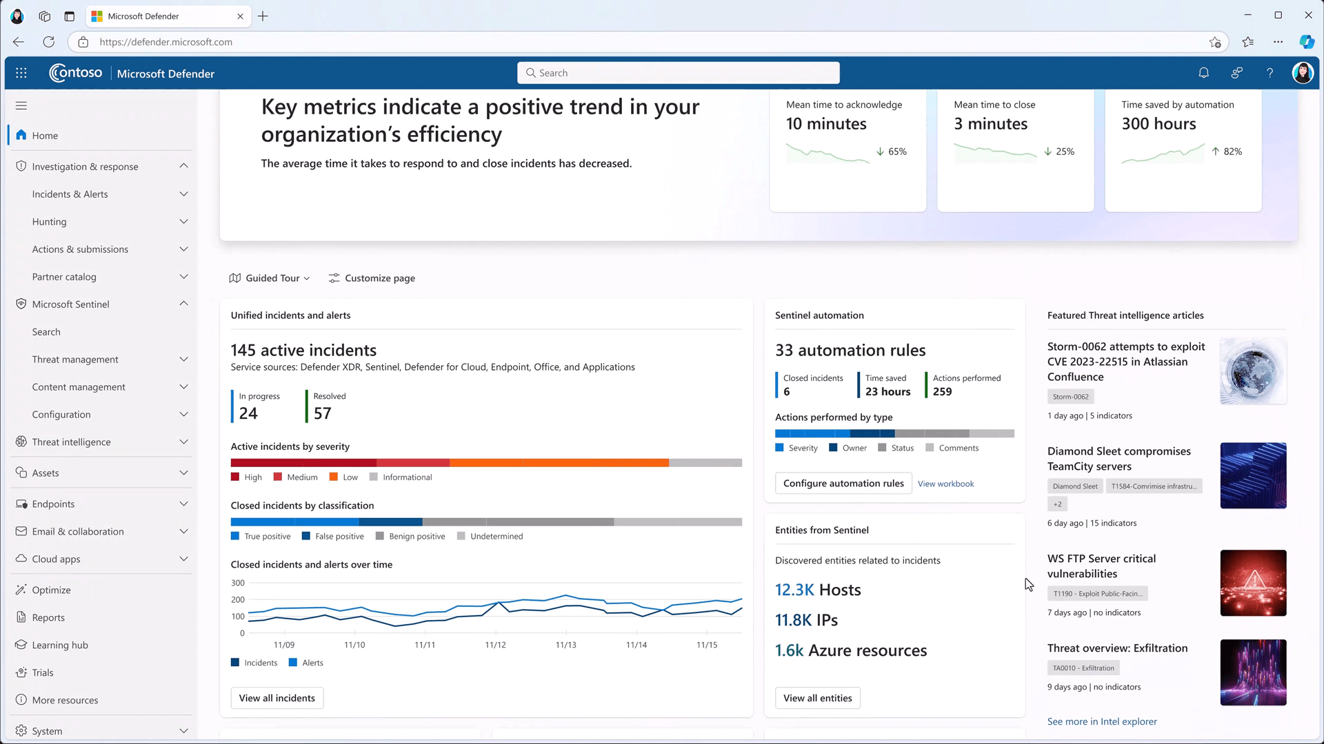Open the app launcher waffle icon
Screen dimensions: 1324x744
pos(21,73)
